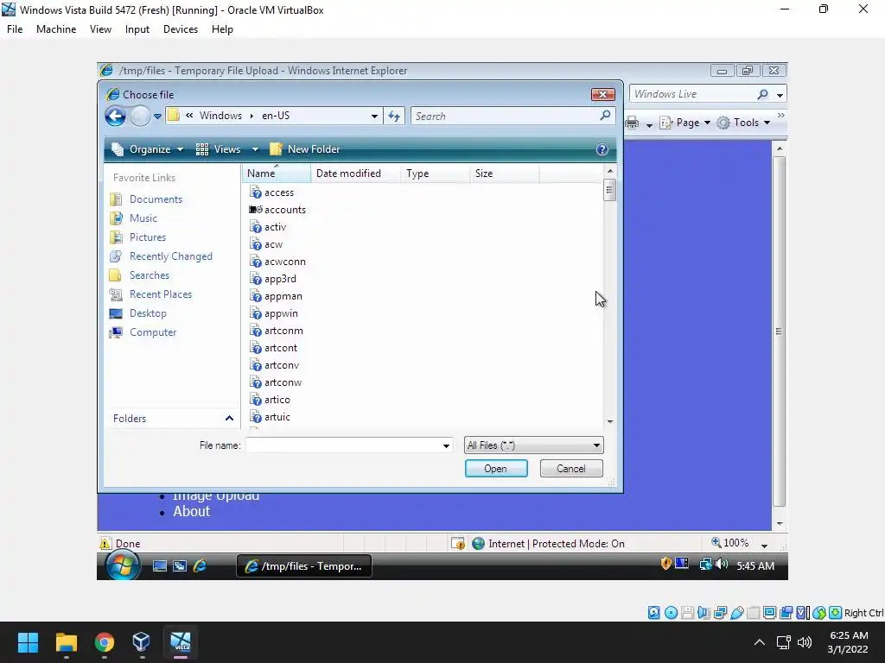
Task: Open the VirtualBox Devices menu
Action: [181, 29]
